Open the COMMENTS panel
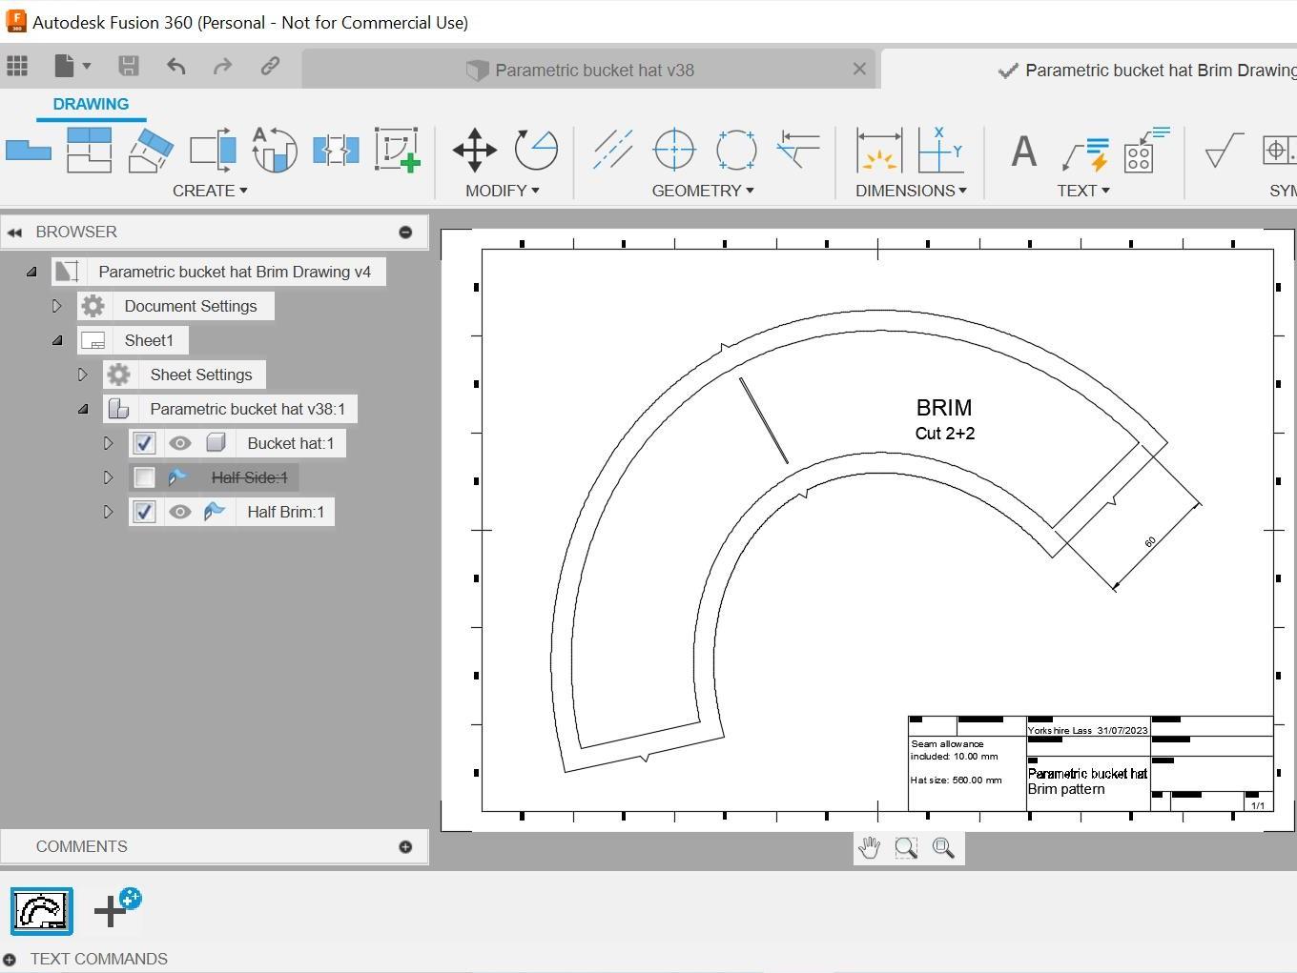The width and height of the screenshot is (1297, 973). (x=82, y=846)
